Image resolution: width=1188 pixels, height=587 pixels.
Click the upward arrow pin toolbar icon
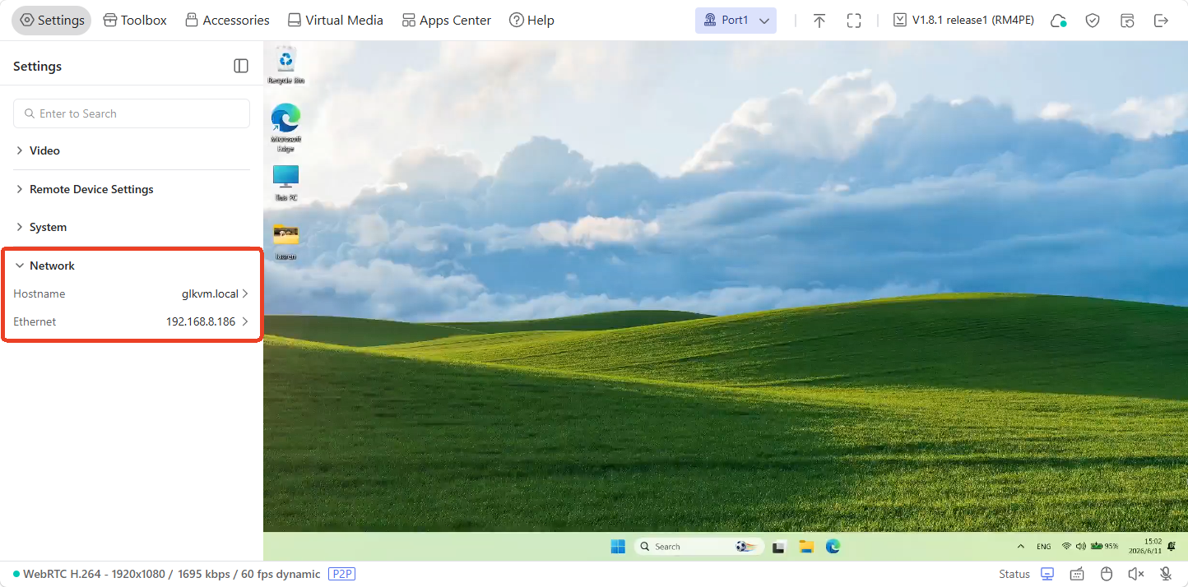[x=819, y=21]
